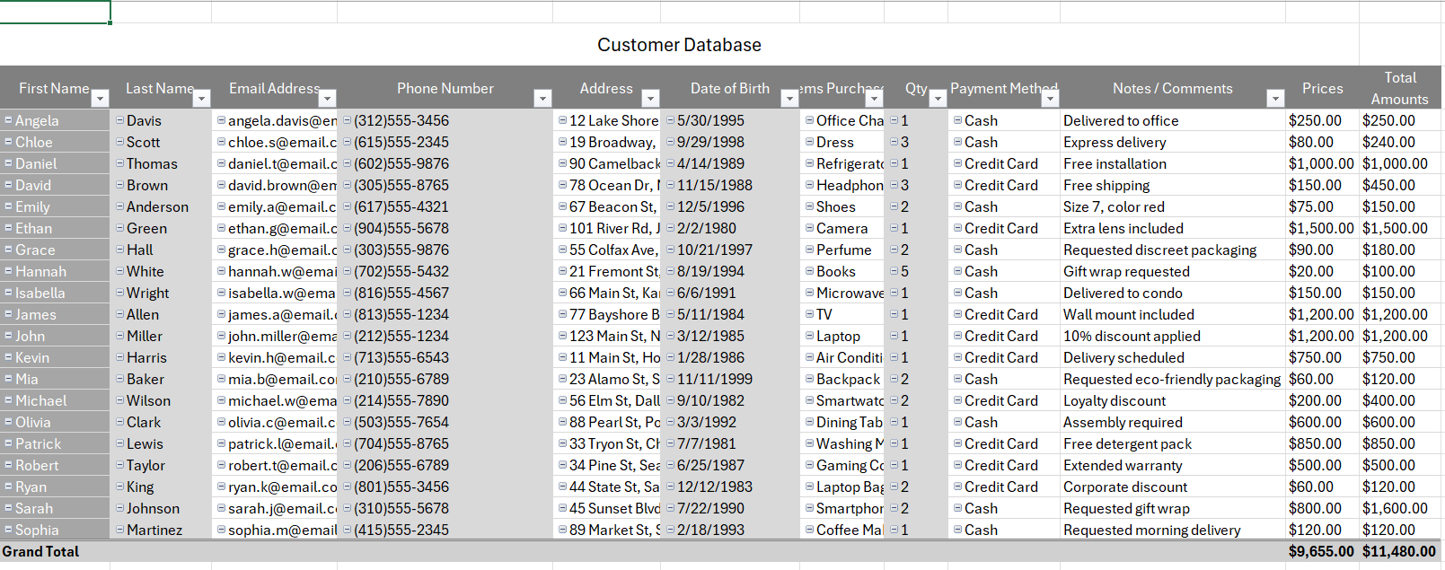Select the price cell $20.00 for Books
The width and height of the screenshot is (1445, 570).
[x=1322, y=271]
